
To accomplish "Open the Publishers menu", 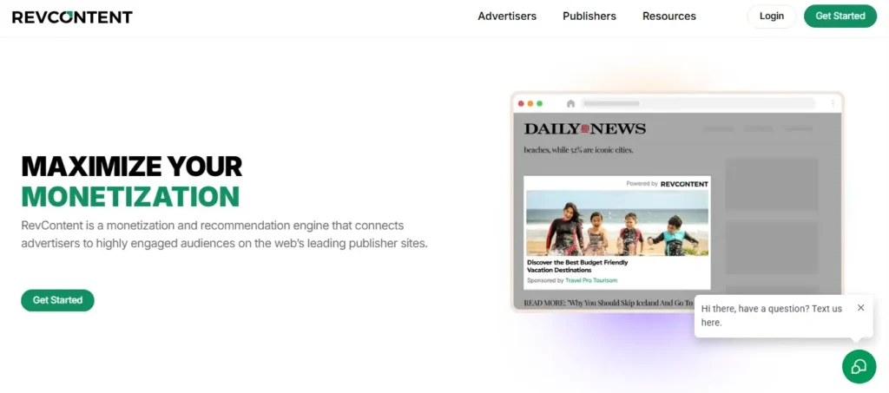I will pyautogui.click(x=589, y=16).
